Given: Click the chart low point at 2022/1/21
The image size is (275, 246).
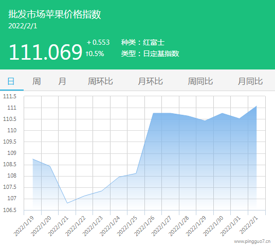Looking at the screenshot, I should [67, 203].
